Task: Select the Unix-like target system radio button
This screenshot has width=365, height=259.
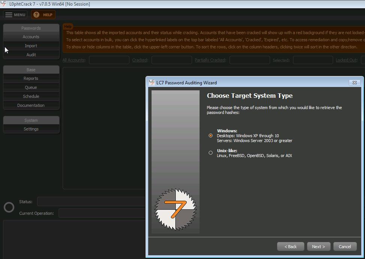Action: click(x=211, y=153)
